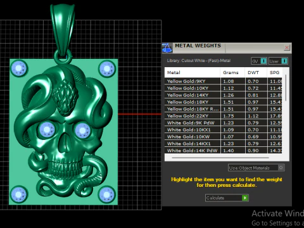Select the skull's right eye gemstone
This screenshot has width=304, height=228.
(82, 130)
